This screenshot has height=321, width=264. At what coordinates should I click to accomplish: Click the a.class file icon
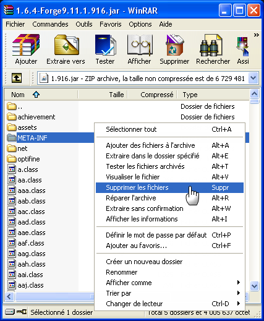pos(12,169)
